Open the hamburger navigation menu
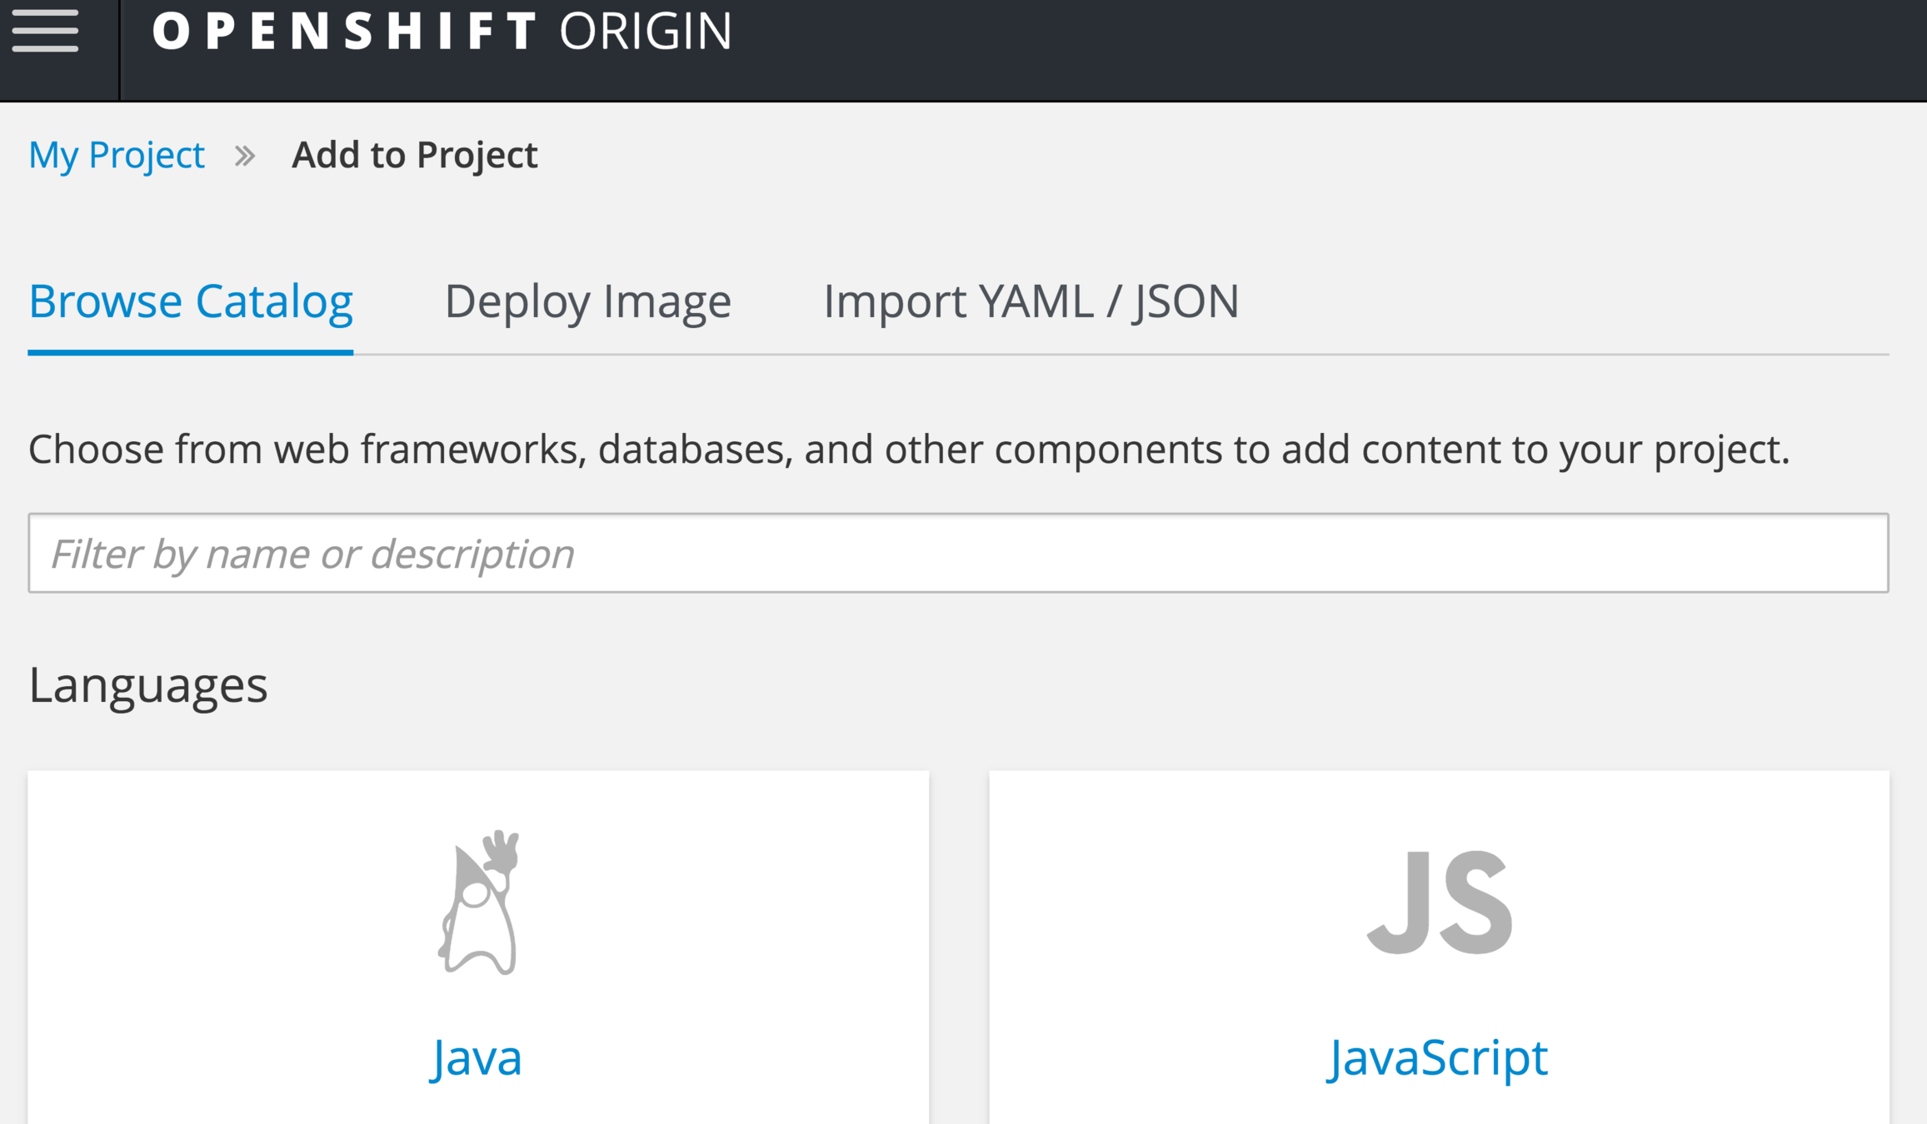The image size is (1927, 1124). (46, 31)
